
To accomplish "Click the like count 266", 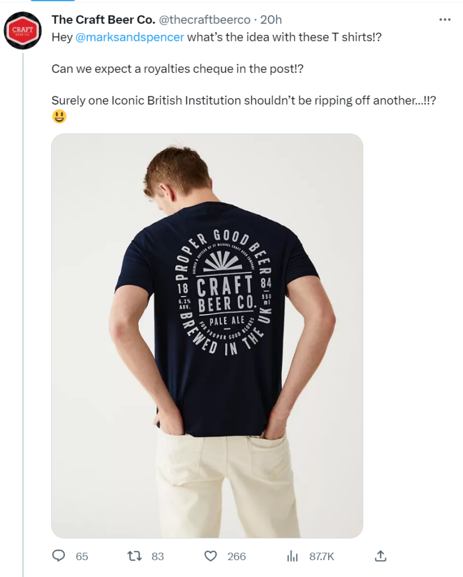I will pos(236,557).
